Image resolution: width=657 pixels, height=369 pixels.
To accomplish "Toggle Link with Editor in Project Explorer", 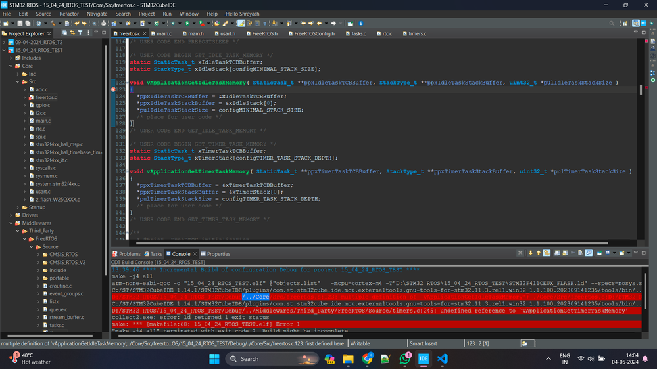I will click(x=72, y=33).
